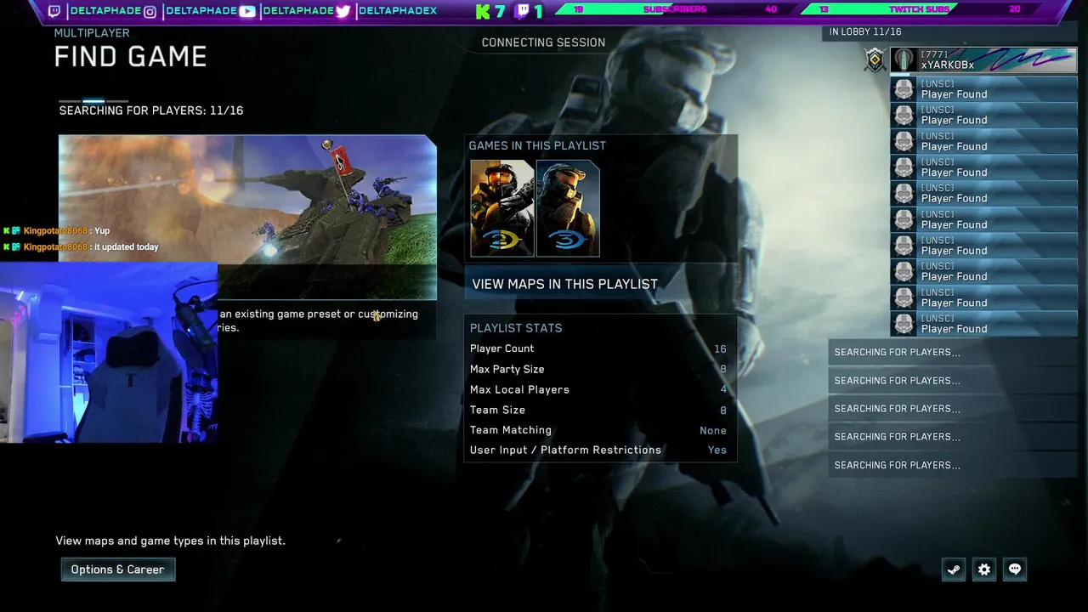
Task: Click the rank emblem beside xYARKOBx
Action: click(x=875, y=60)
